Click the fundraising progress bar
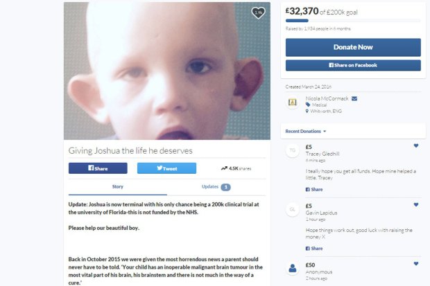The height and width of the screenshot is (286, 430). point(353,21)
